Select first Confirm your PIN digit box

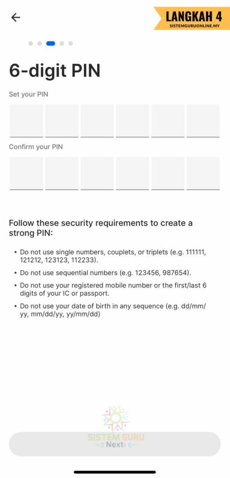point(27,174)
